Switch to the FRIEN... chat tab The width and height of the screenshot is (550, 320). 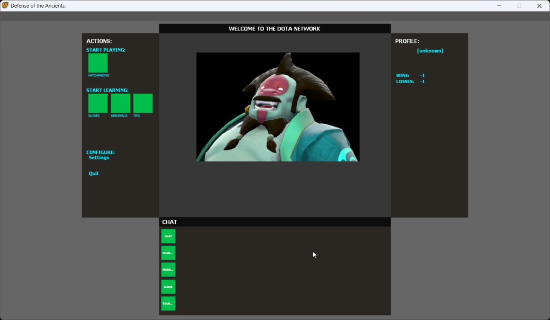click(168, 270)
